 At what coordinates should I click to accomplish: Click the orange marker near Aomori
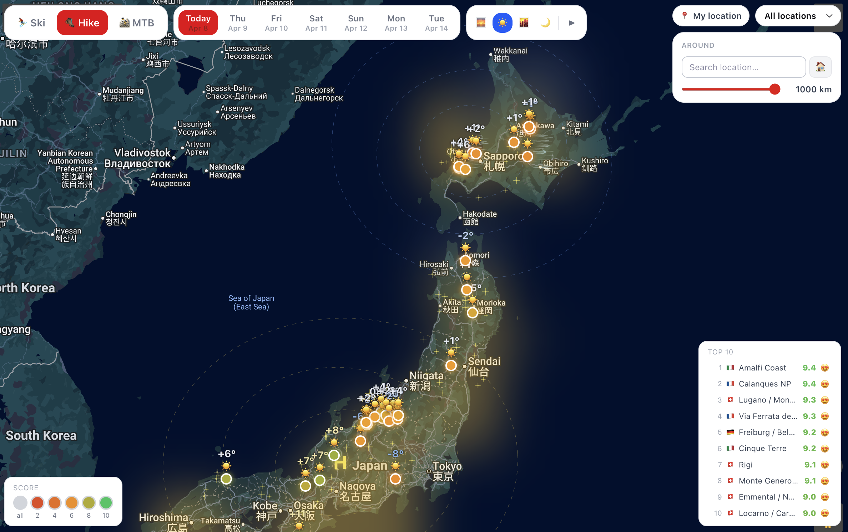pyautogui.click(x=465, y=261)
